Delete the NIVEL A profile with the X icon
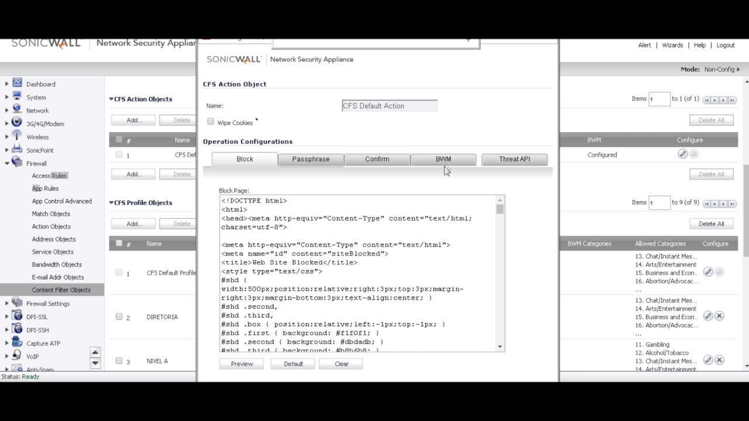Screen dimensions: 749x421 720,360
